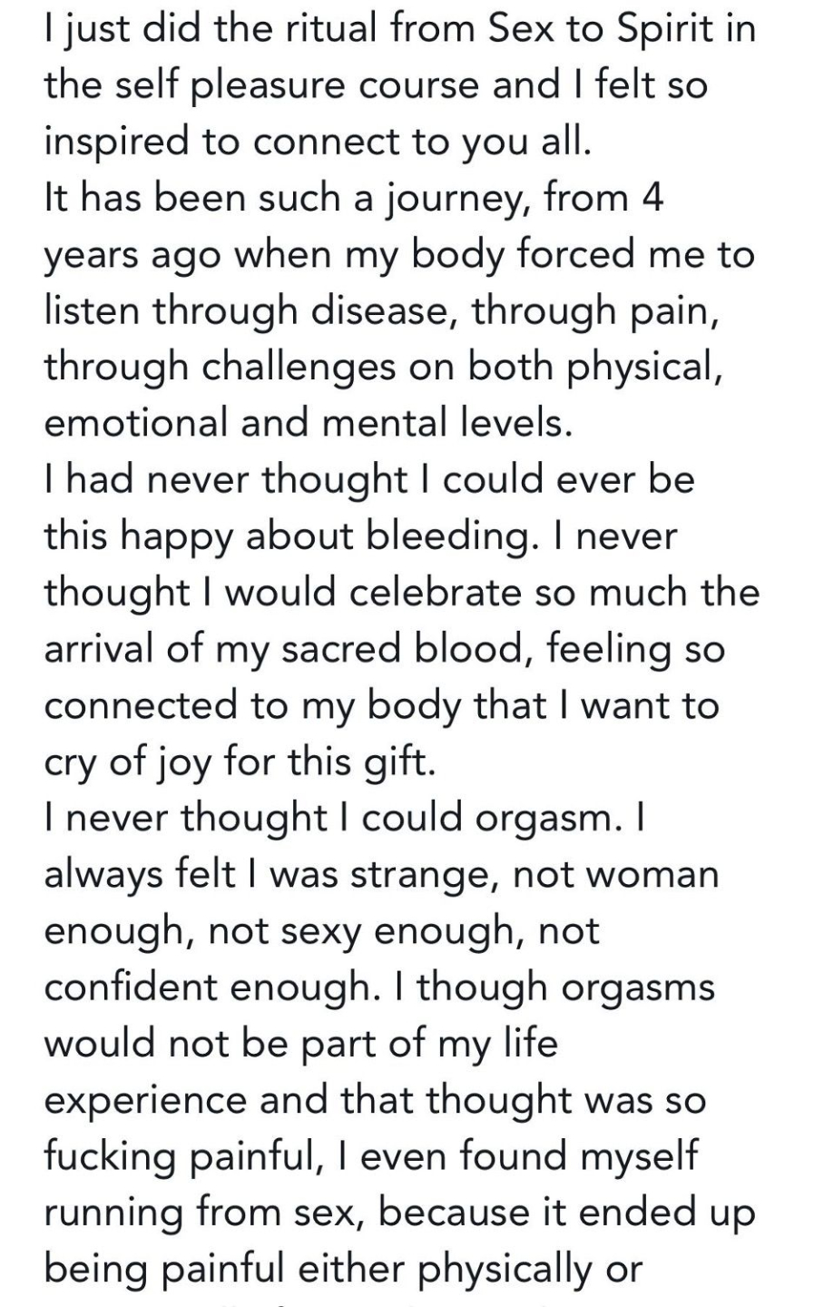Click the line "running from sex, because it ended up"
814x1307 pixels.
(x=399, y=1213)
